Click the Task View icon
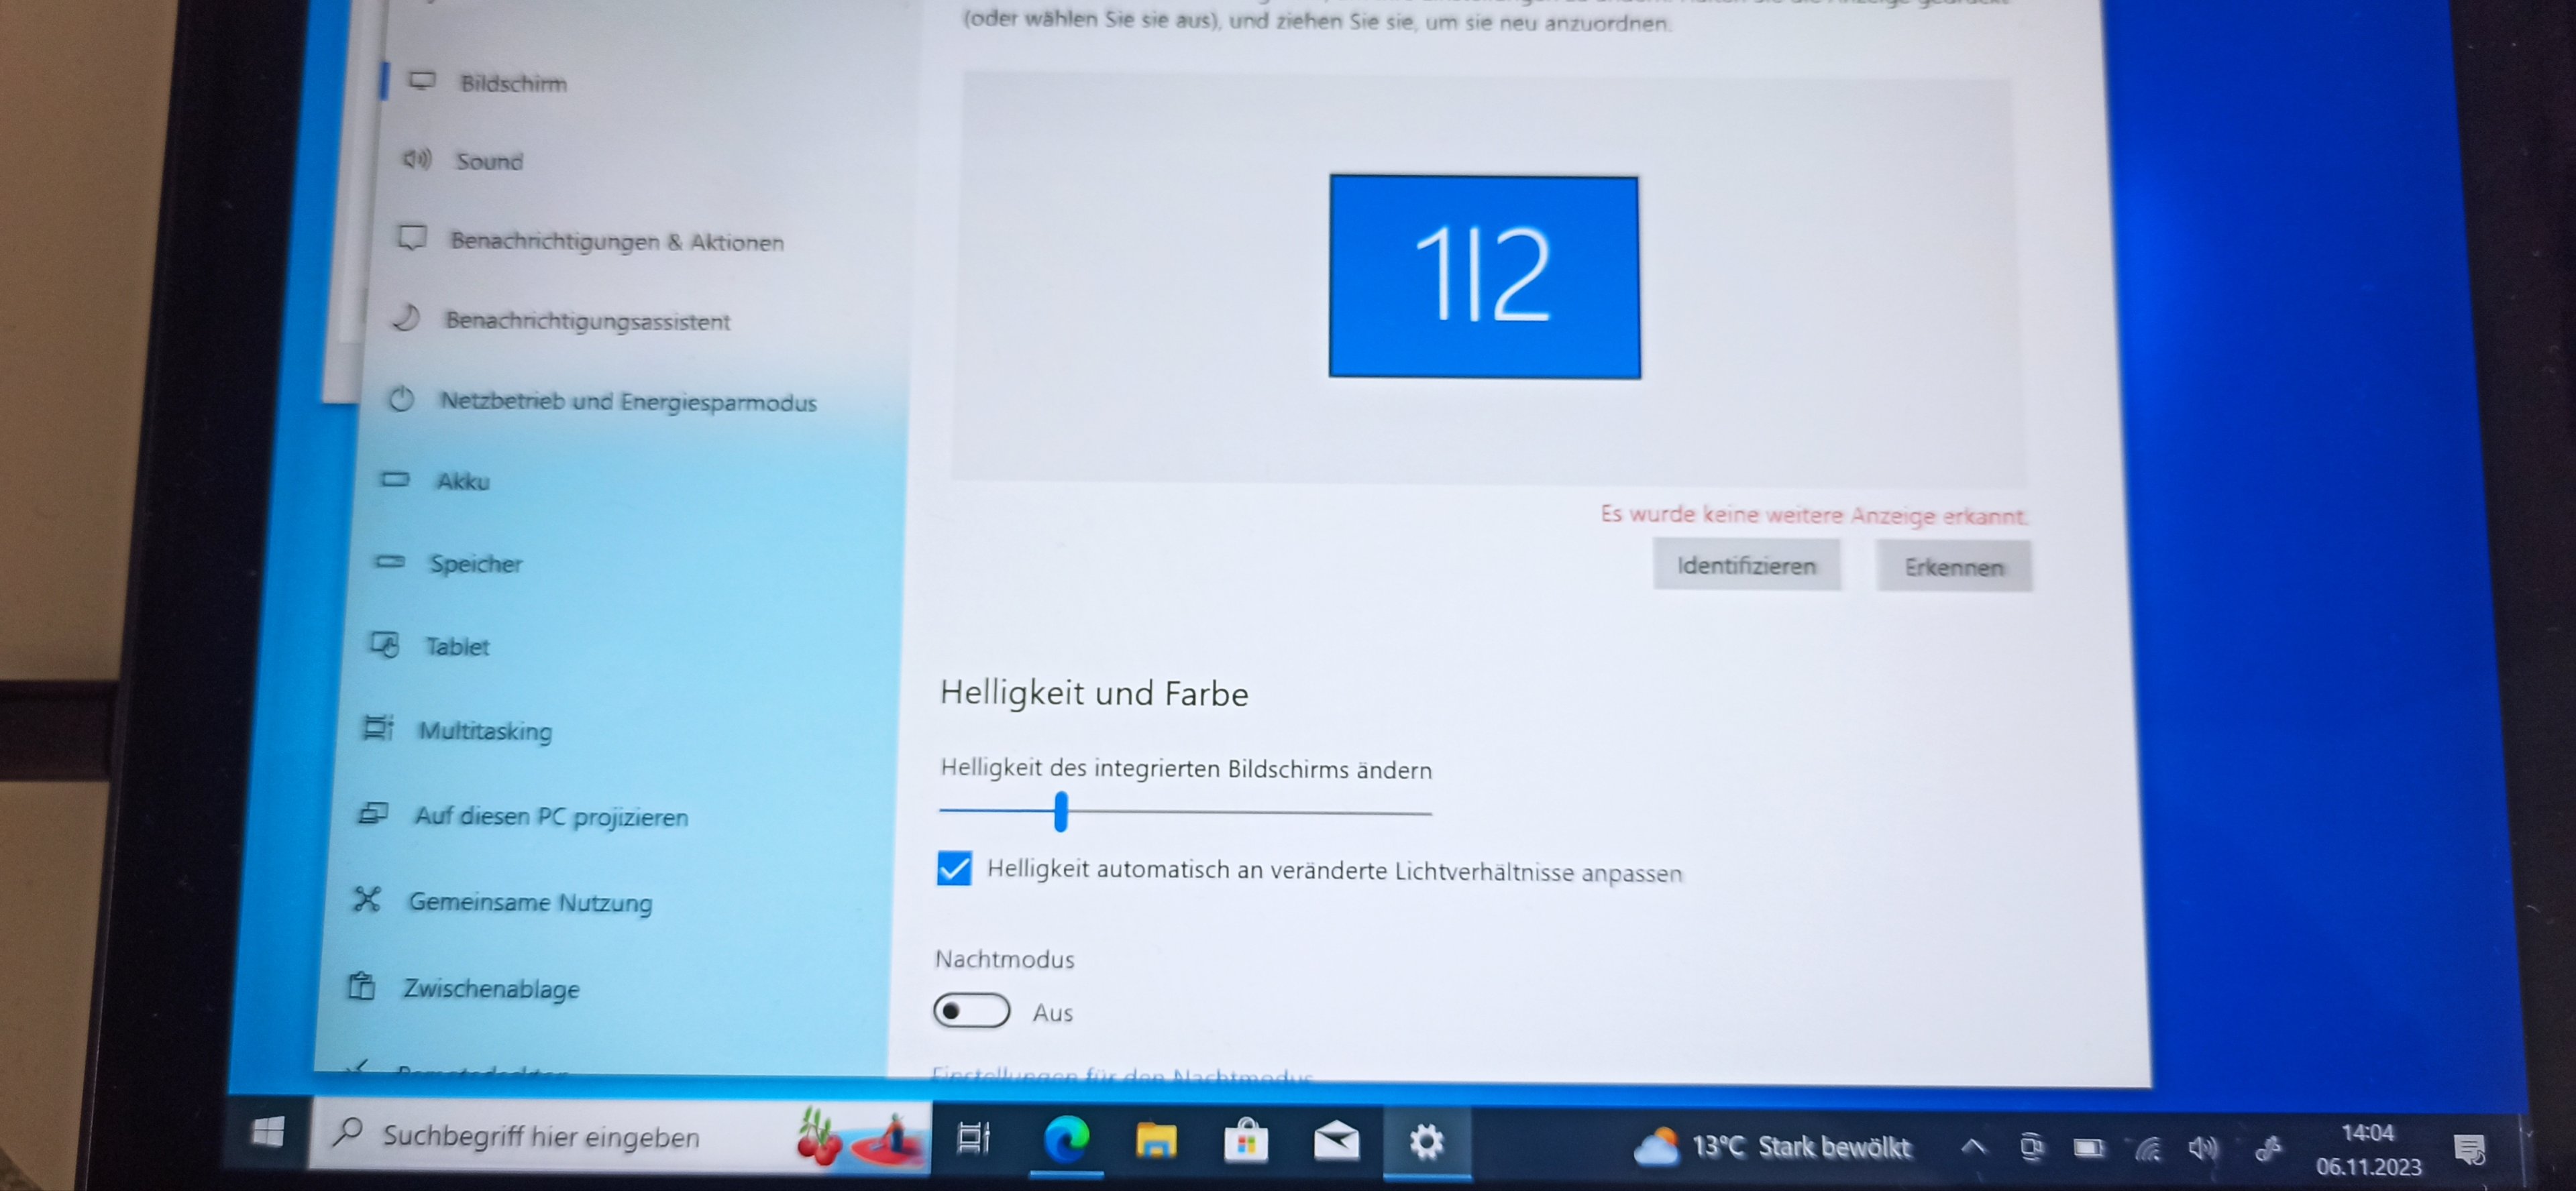The height and width of the screenshot is (1191, 2576). [973, 1139]
